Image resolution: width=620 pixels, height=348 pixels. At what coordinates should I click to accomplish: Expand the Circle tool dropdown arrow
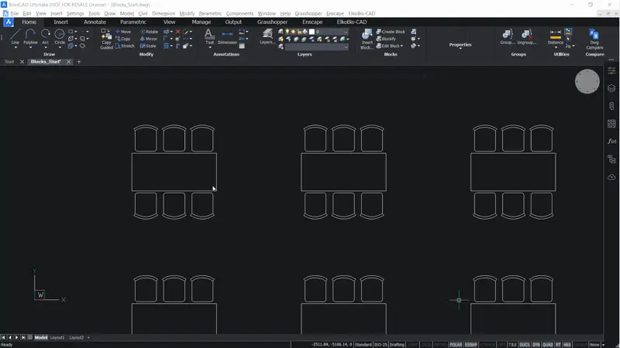point(60,47)
